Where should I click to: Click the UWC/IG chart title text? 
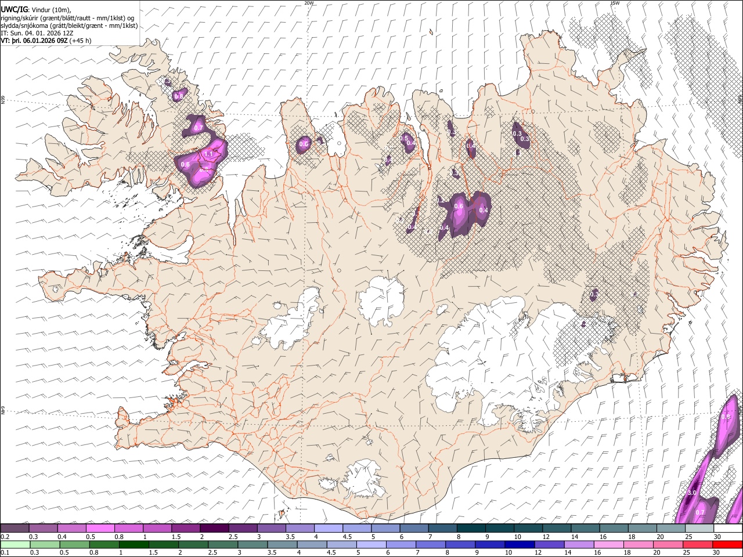(15, 9)
